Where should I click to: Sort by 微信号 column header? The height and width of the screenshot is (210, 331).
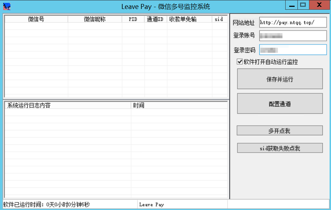36,19
